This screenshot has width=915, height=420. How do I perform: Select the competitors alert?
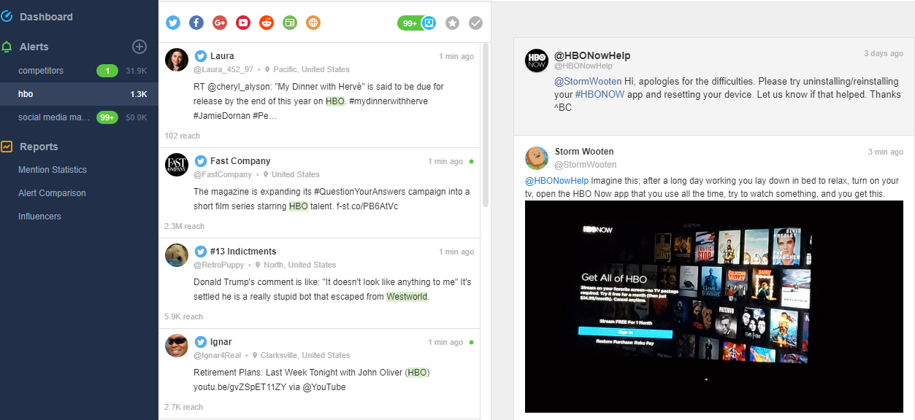pyautogui.click(x=41, y=71)
